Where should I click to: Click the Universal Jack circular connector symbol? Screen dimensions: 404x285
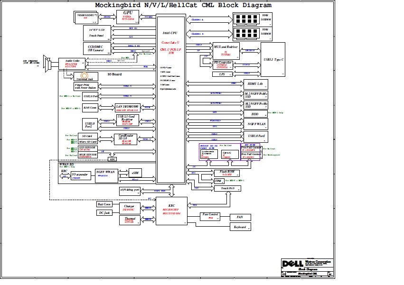pyautogui.click(x=85, y=76)
